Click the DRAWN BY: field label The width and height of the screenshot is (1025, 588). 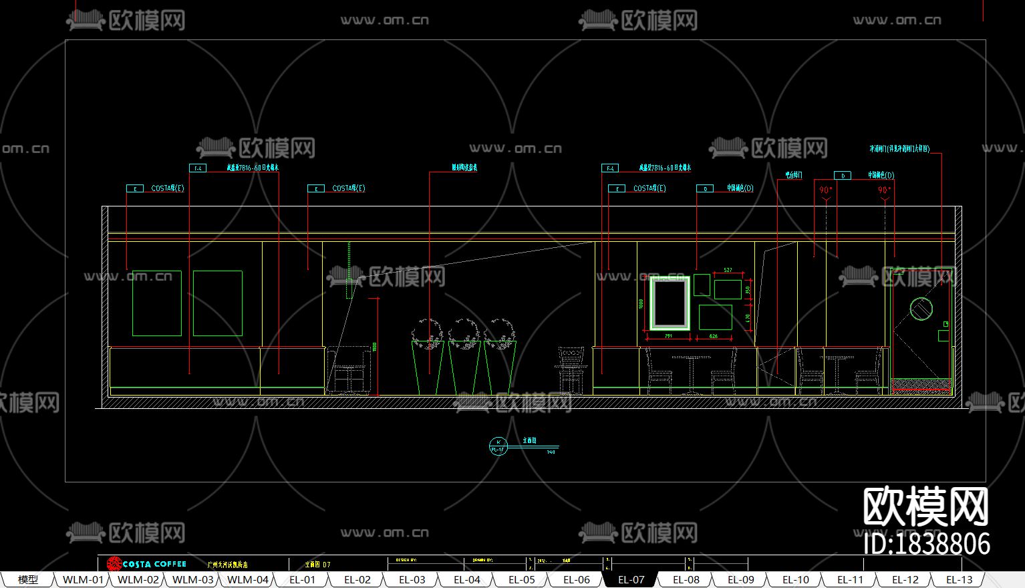(x=482, y=560)
